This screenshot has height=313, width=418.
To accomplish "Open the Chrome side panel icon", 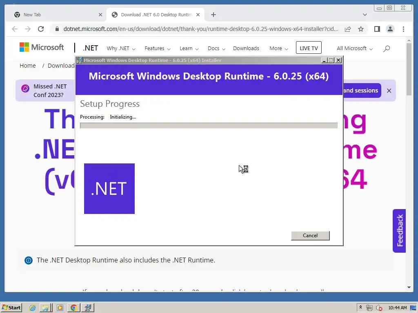I will tap(377, 29).
